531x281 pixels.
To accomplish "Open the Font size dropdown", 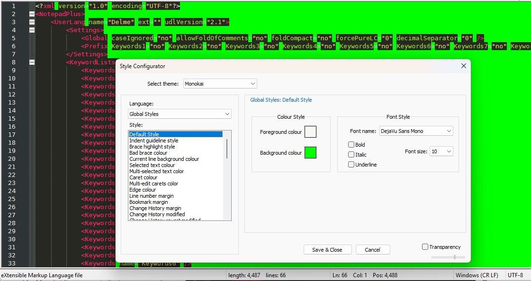I will (441, 151).
